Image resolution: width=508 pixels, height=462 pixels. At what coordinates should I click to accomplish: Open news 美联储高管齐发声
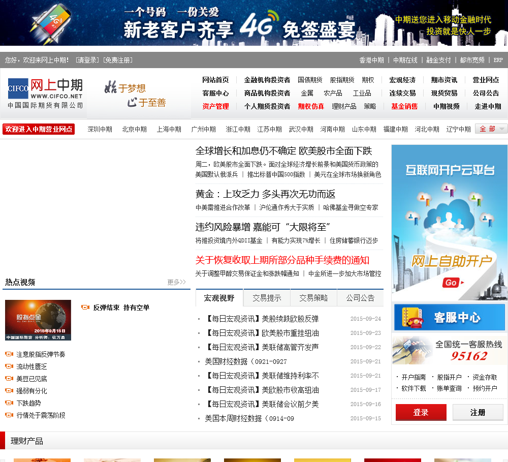[262, 347]
